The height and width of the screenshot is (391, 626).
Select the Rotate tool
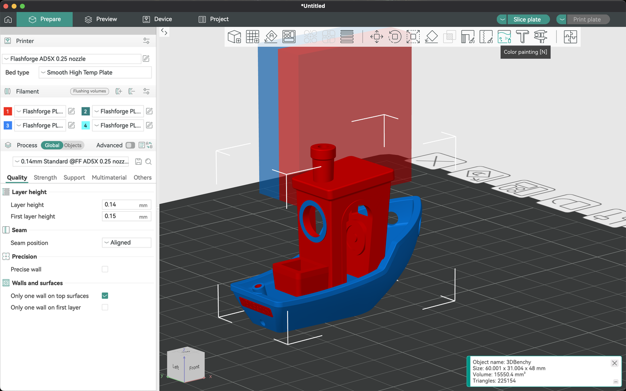click(395, 37)
